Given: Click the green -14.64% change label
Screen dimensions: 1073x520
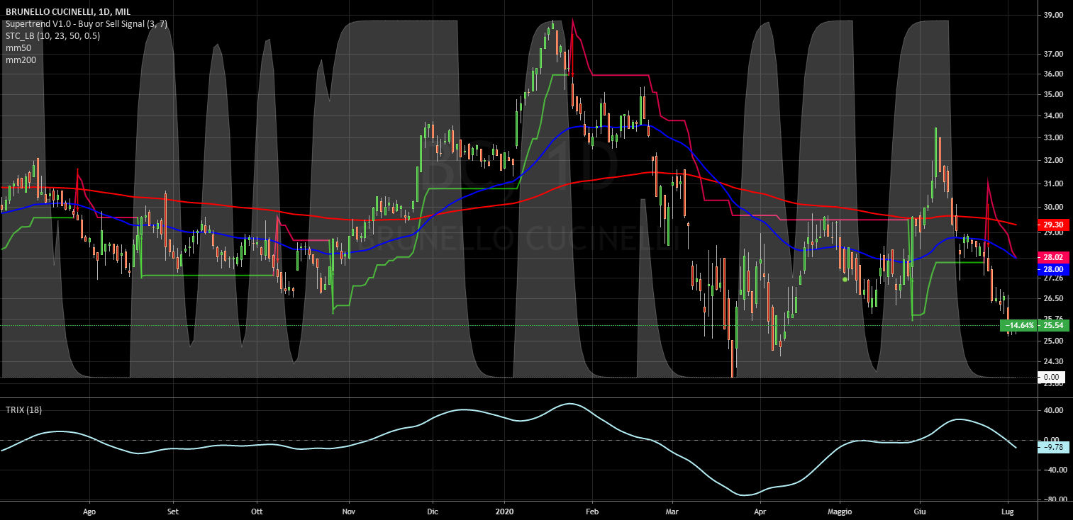Looking at the screenshot, I should pos(1019,325).
